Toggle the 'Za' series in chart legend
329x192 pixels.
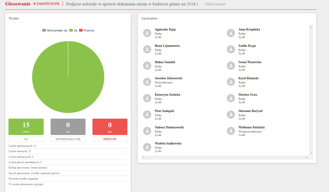(x=73, y=30)
